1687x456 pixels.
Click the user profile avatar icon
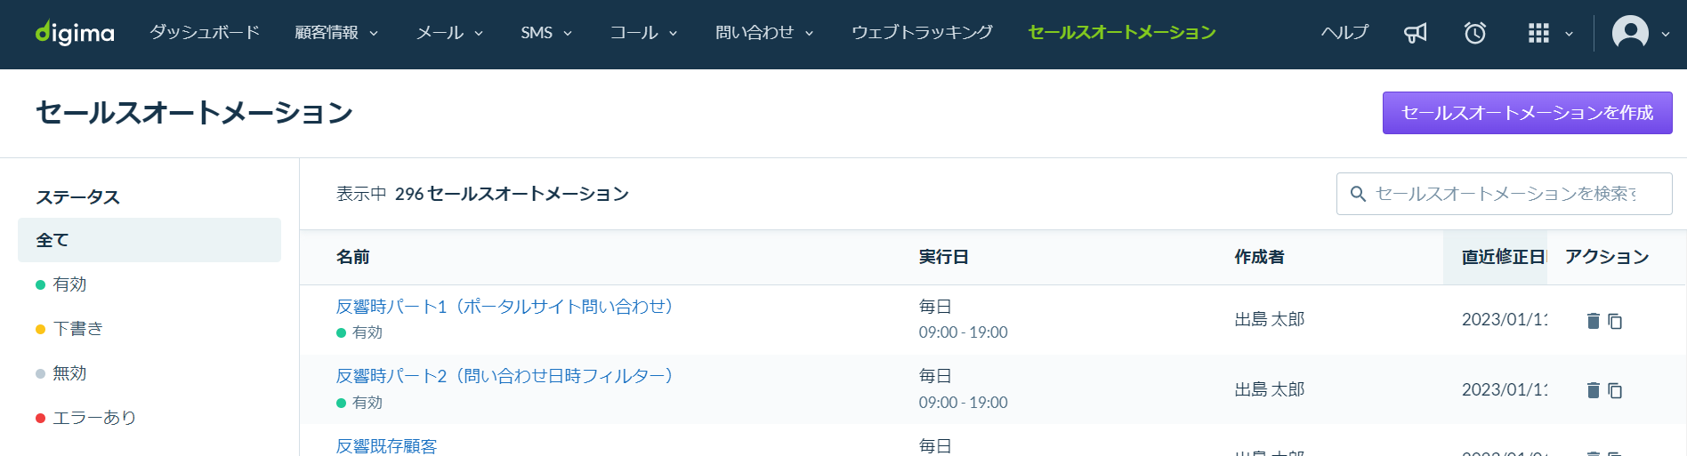1630,33
